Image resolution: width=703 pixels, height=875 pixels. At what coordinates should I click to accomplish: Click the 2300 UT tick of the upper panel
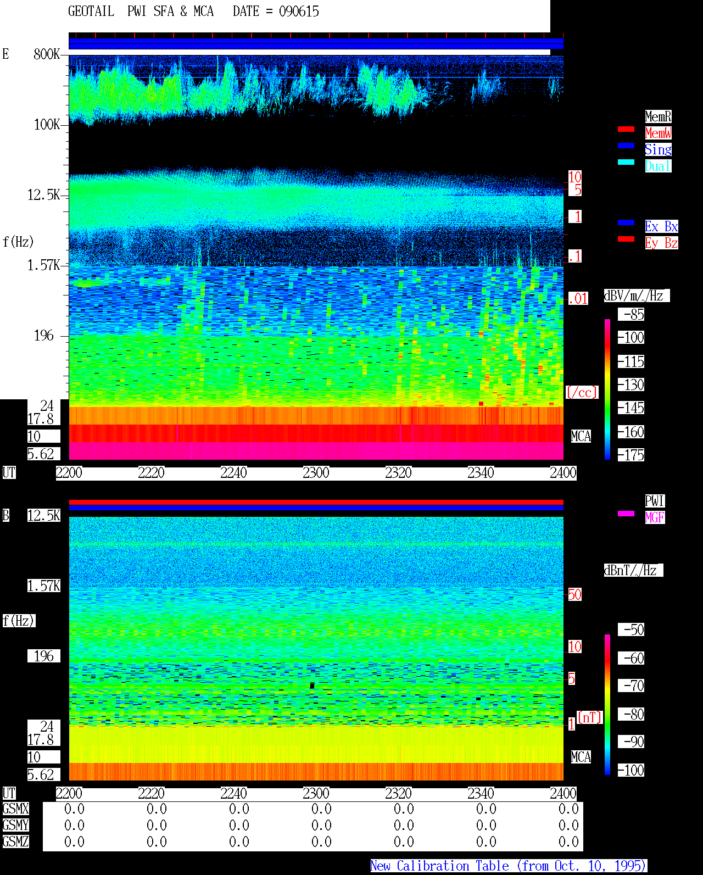click(316, 473)
